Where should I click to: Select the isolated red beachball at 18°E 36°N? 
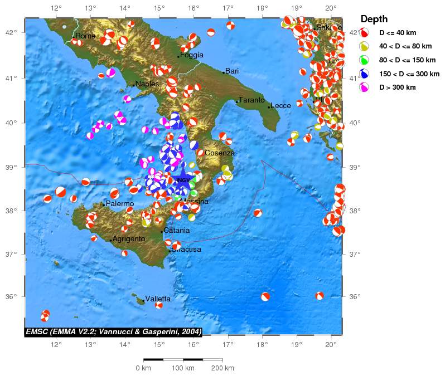point(265,297)
